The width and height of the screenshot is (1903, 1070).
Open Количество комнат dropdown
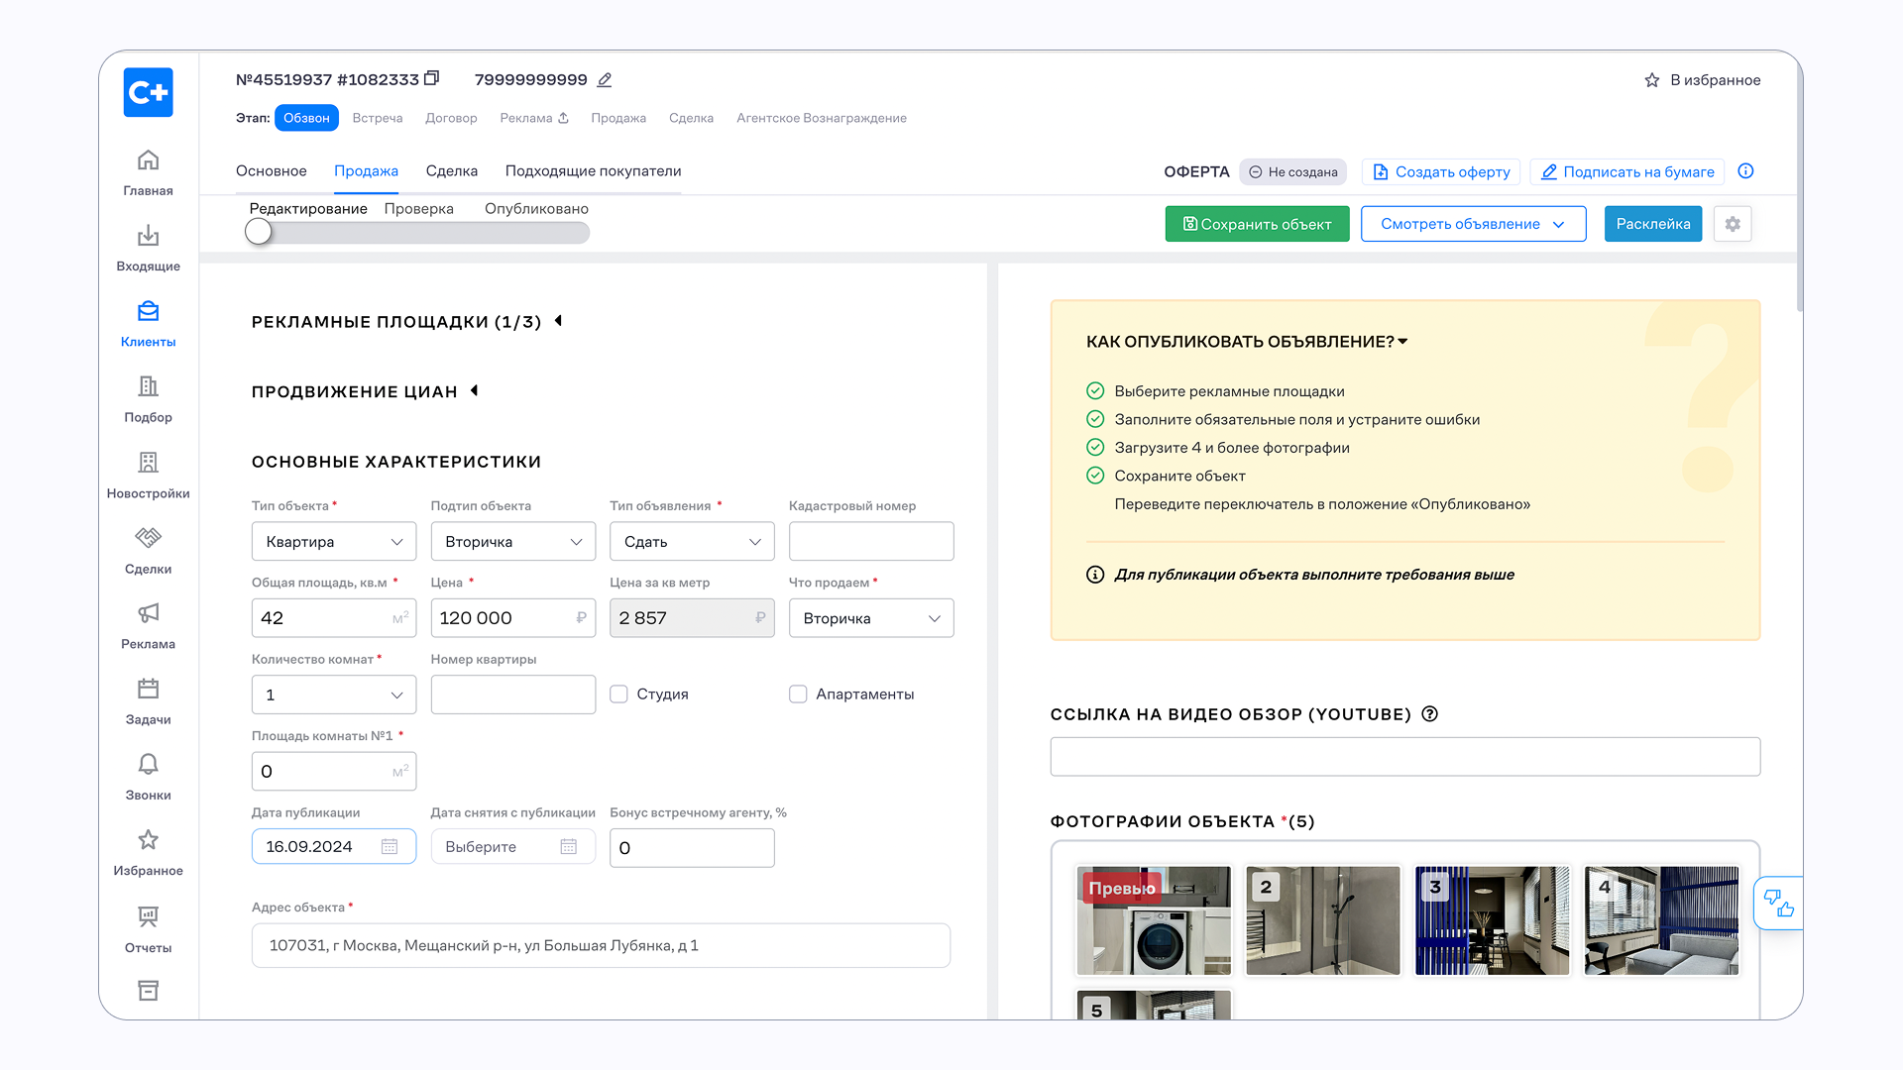(x=334, y=695)
